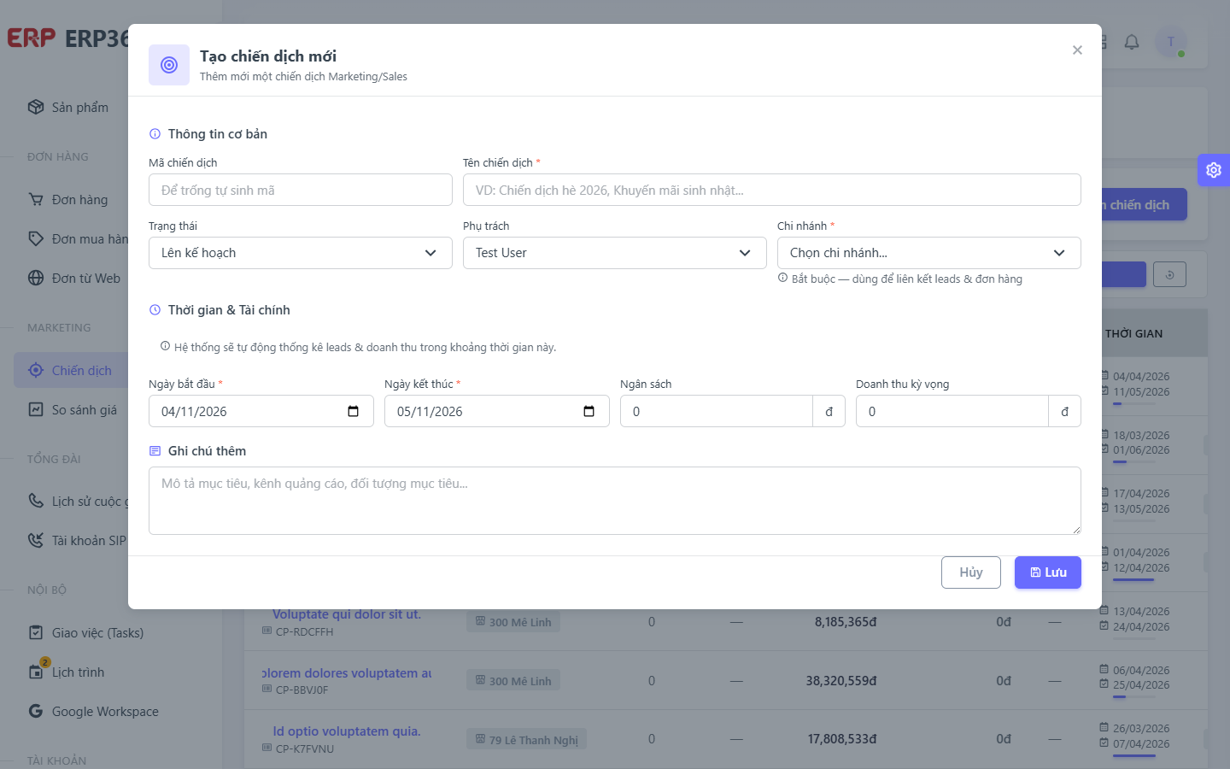Open the Trạng thái dropdown showing Lên kế hoạch
The width and height of the screenshot is (1230, 769).
301,253
